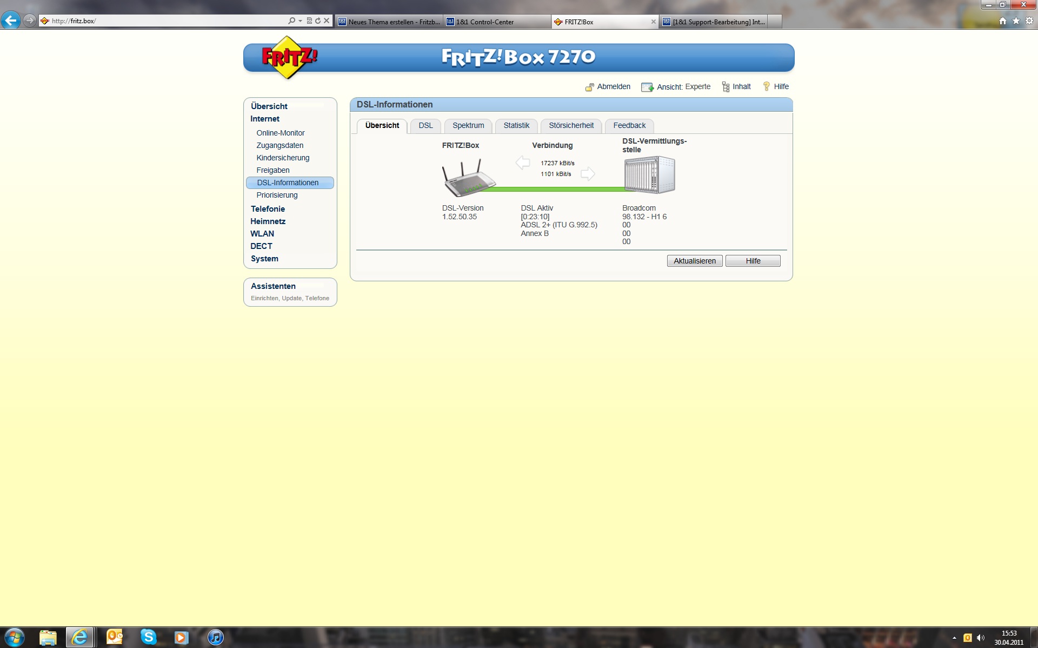Open the Statistik tab

point(516,125)
